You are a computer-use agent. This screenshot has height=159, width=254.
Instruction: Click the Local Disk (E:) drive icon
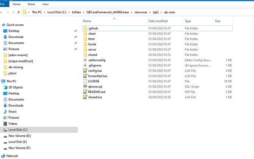6,142
